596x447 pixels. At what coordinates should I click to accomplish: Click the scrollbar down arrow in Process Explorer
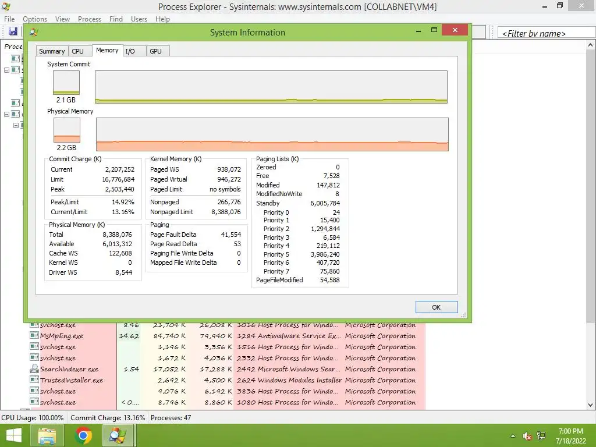click(x=591, y=405)
